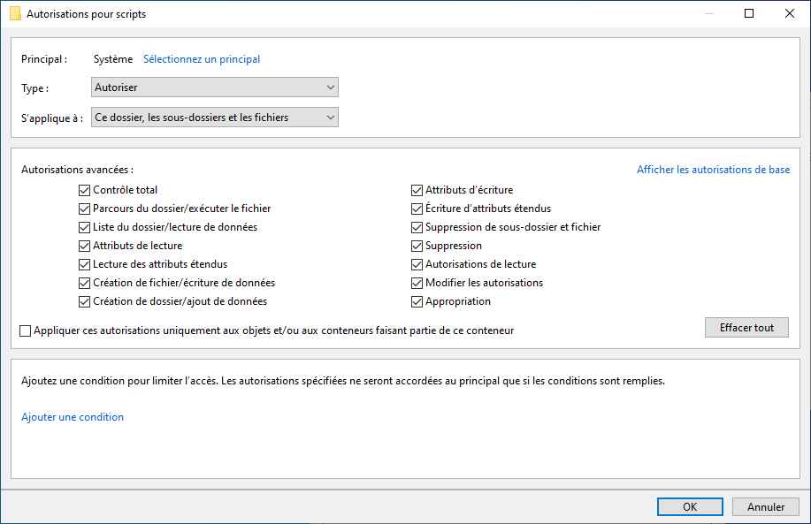Image resolution: width=811 pixels, height=524 pixels.
Task: Click the Ajouter une condition link
Action: coord(73,417)
